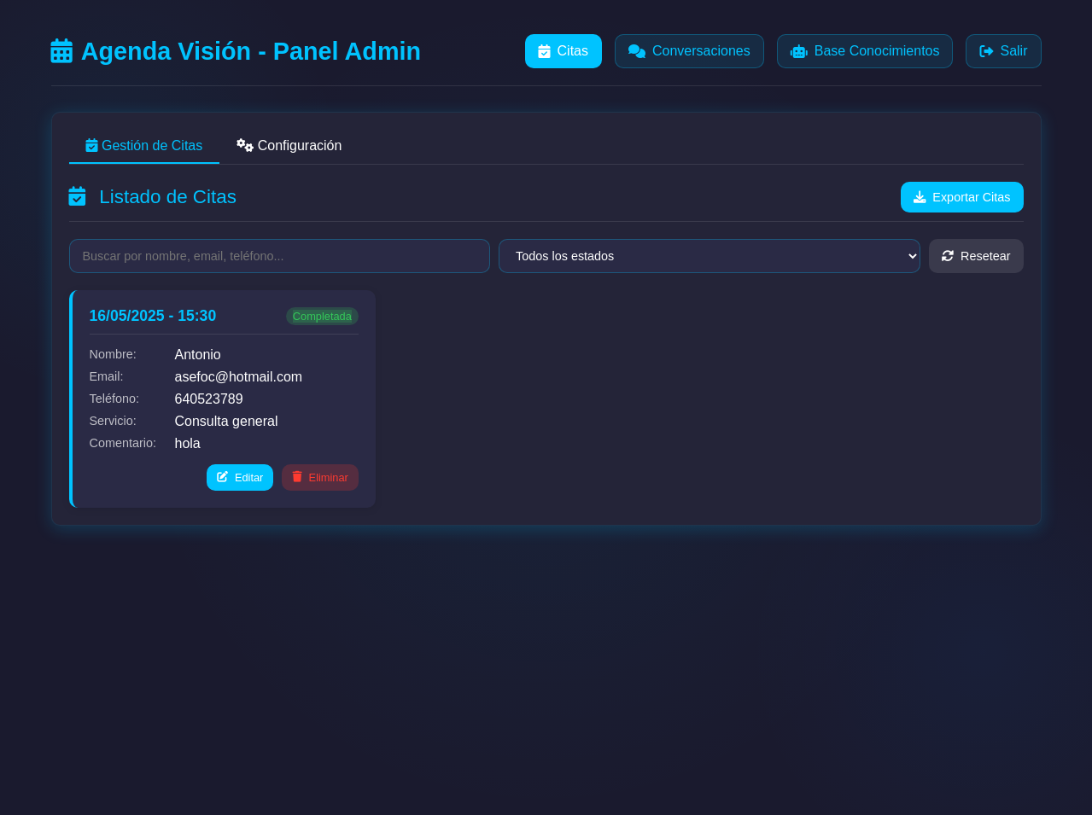The image size is (1092, 815).
Task: Select the appointment date 16/05/2025 - 15:30
Action: coord(153,316)
